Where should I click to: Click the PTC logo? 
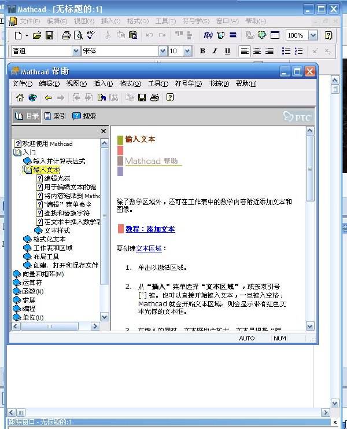pos(297,117)
